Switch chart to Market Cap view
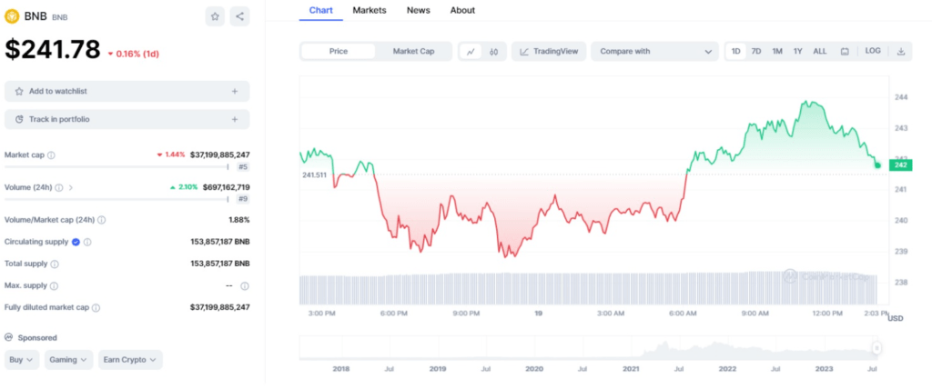Image resolution: width=932 pixels, height=389 pixels. click(x=413, y=52)
